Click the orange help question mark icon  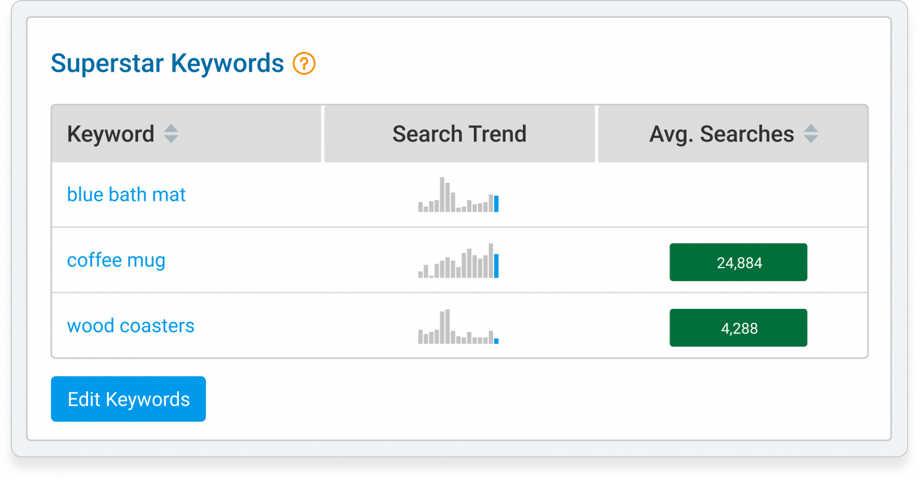[304, 63]
